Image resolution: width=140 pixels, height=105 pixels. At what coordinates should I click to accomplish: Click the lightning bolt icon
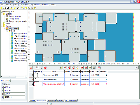coord(41,68)
